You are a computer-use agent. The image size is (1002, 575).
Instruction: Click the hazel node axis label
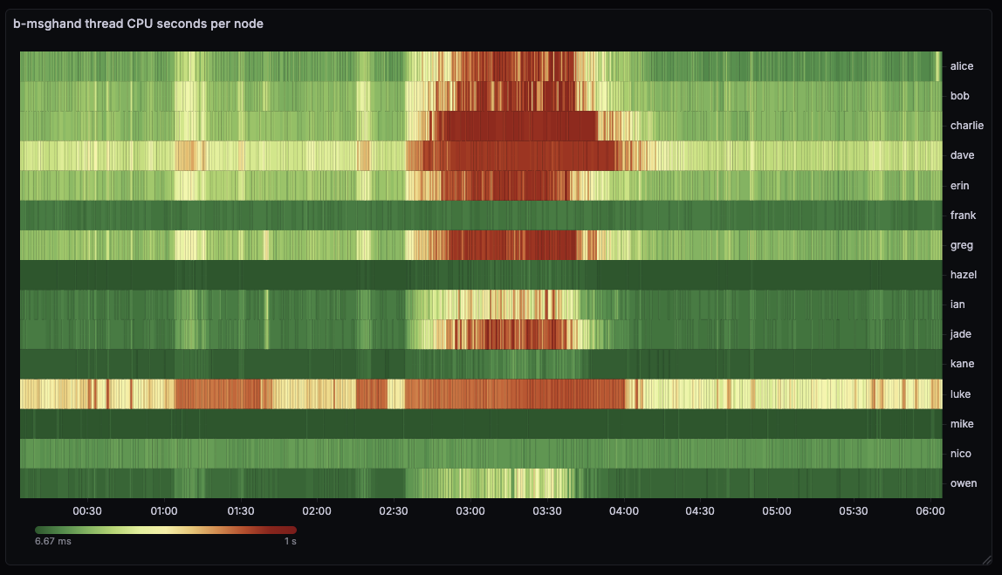pos(964,275)
